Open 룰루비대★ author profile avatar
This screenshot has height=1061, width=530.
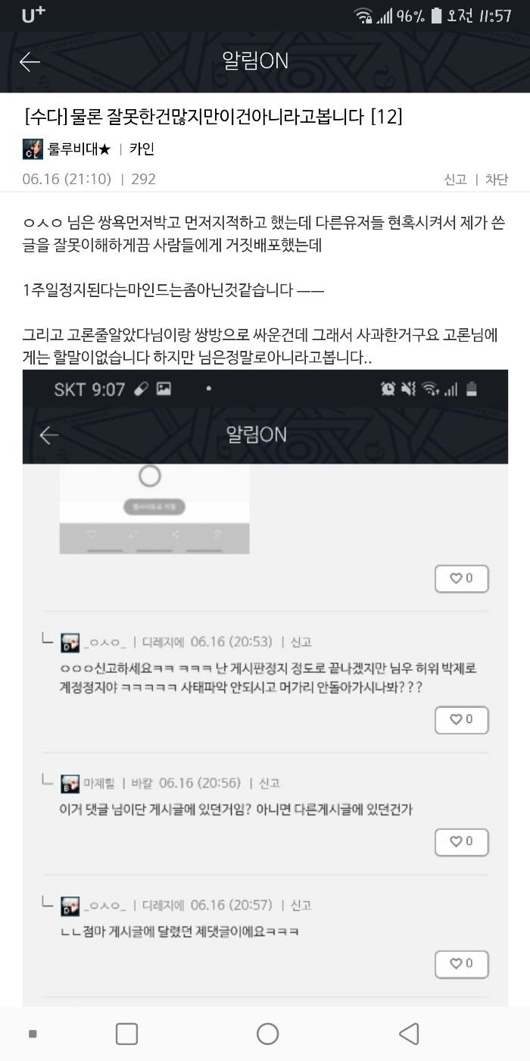[33, 149]
